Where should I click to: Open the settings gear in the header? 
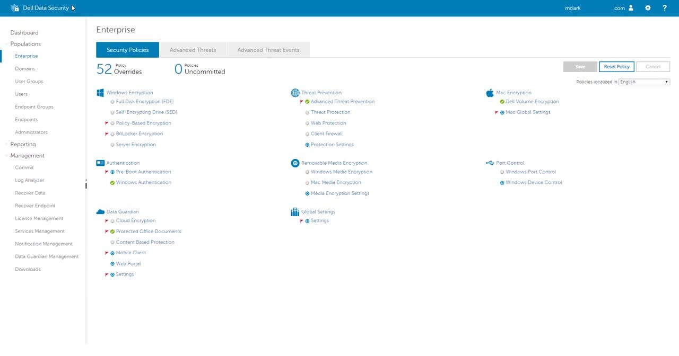pyautogui.click(x=648, y=8)
